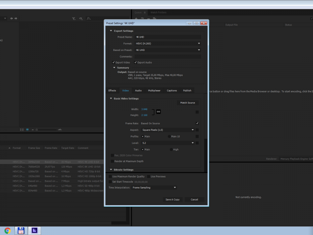Go back with the left arrow icon
The height and width of the screenshot is (235, 313).
click(x=12, y=18)
